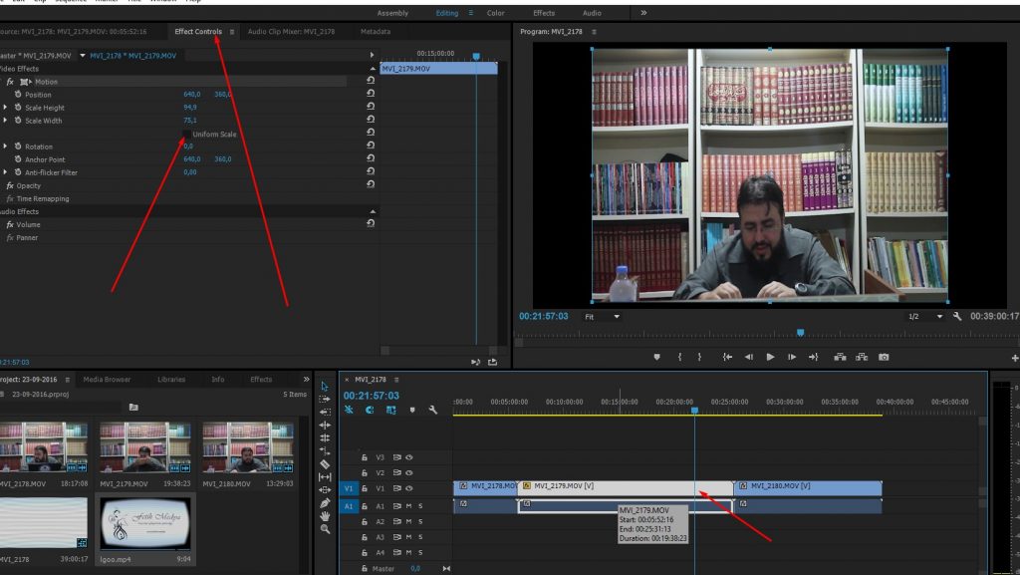This screenshot has width=1020, height=575.
Task: Click the Extract button in Program monitor
Action: [862, 357]
